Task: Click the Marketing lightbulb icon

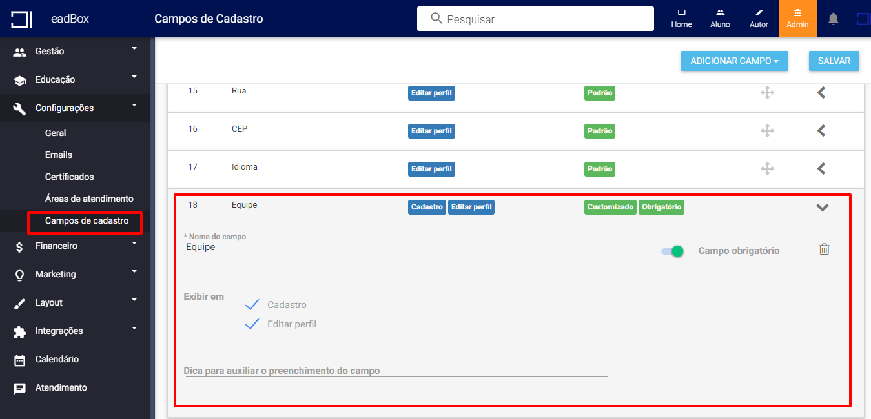Action: pyautogui.click(x=20, y=275)
